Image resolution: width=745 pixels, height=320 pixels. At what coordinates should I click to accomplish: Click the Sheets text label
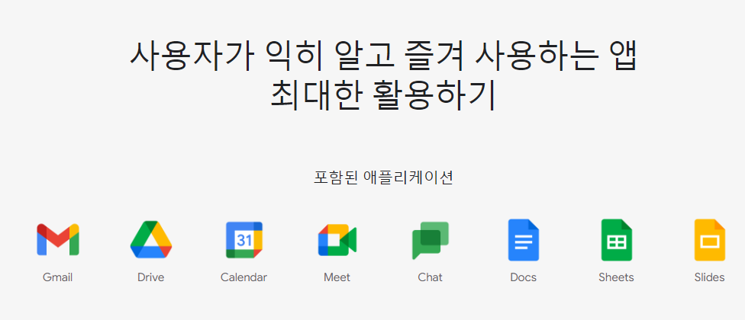616,277
